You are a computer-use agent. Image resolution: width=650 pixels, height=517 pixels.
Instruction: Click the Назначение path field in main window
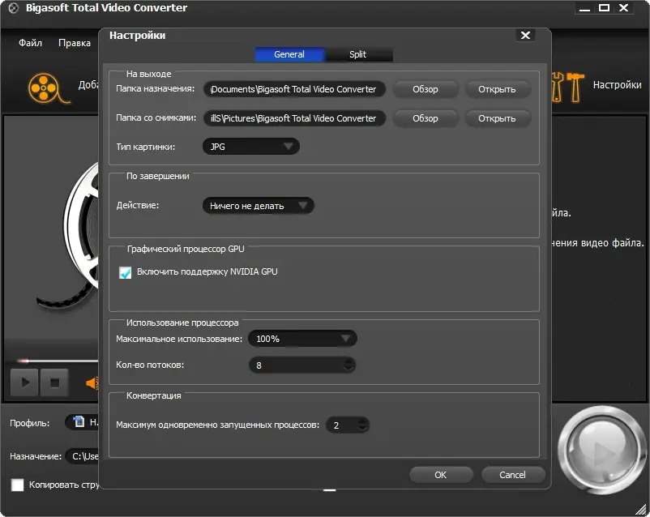pyautogui.click(x=83, y=456)
